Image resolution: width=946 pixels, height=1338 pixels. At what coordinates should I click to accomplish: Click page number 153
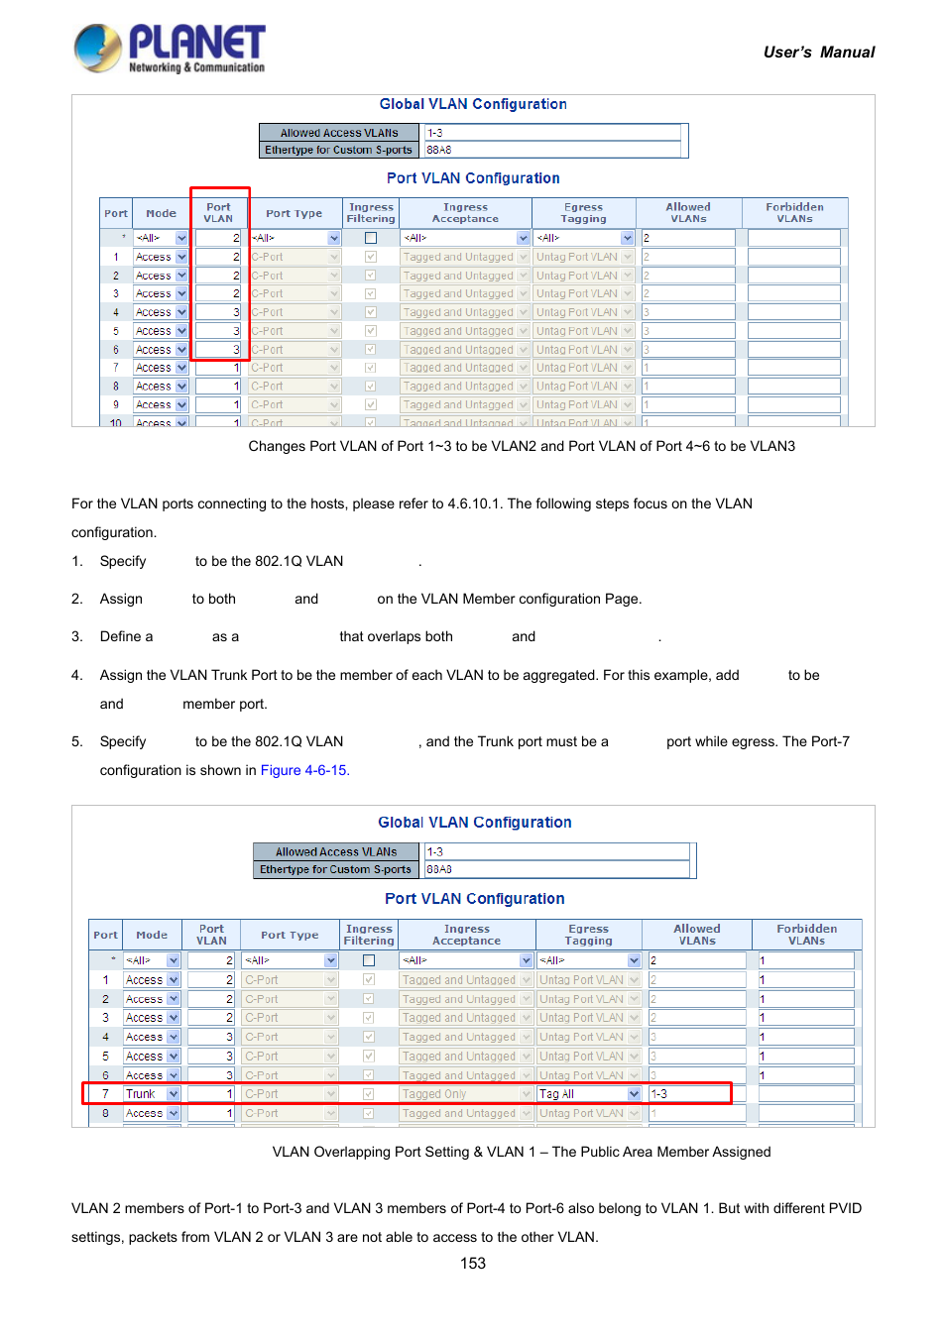[x=473, y=1264]
